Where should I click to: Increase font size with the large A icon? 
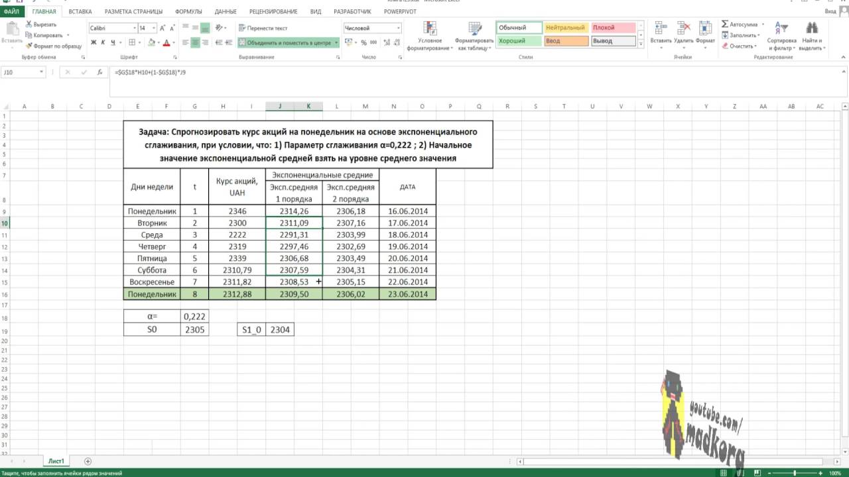(x=163, y=28)
